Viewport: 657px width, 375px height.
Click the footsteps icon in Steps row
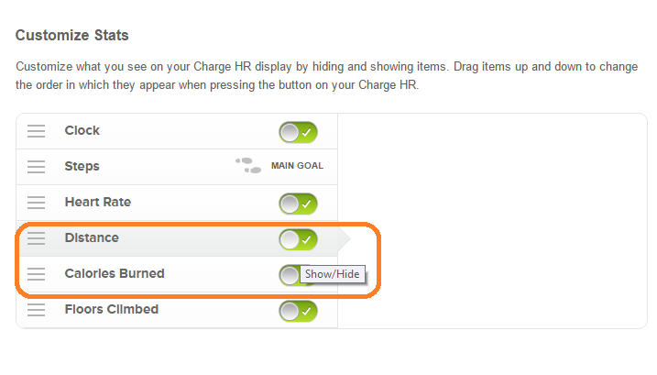coord(248,165)
